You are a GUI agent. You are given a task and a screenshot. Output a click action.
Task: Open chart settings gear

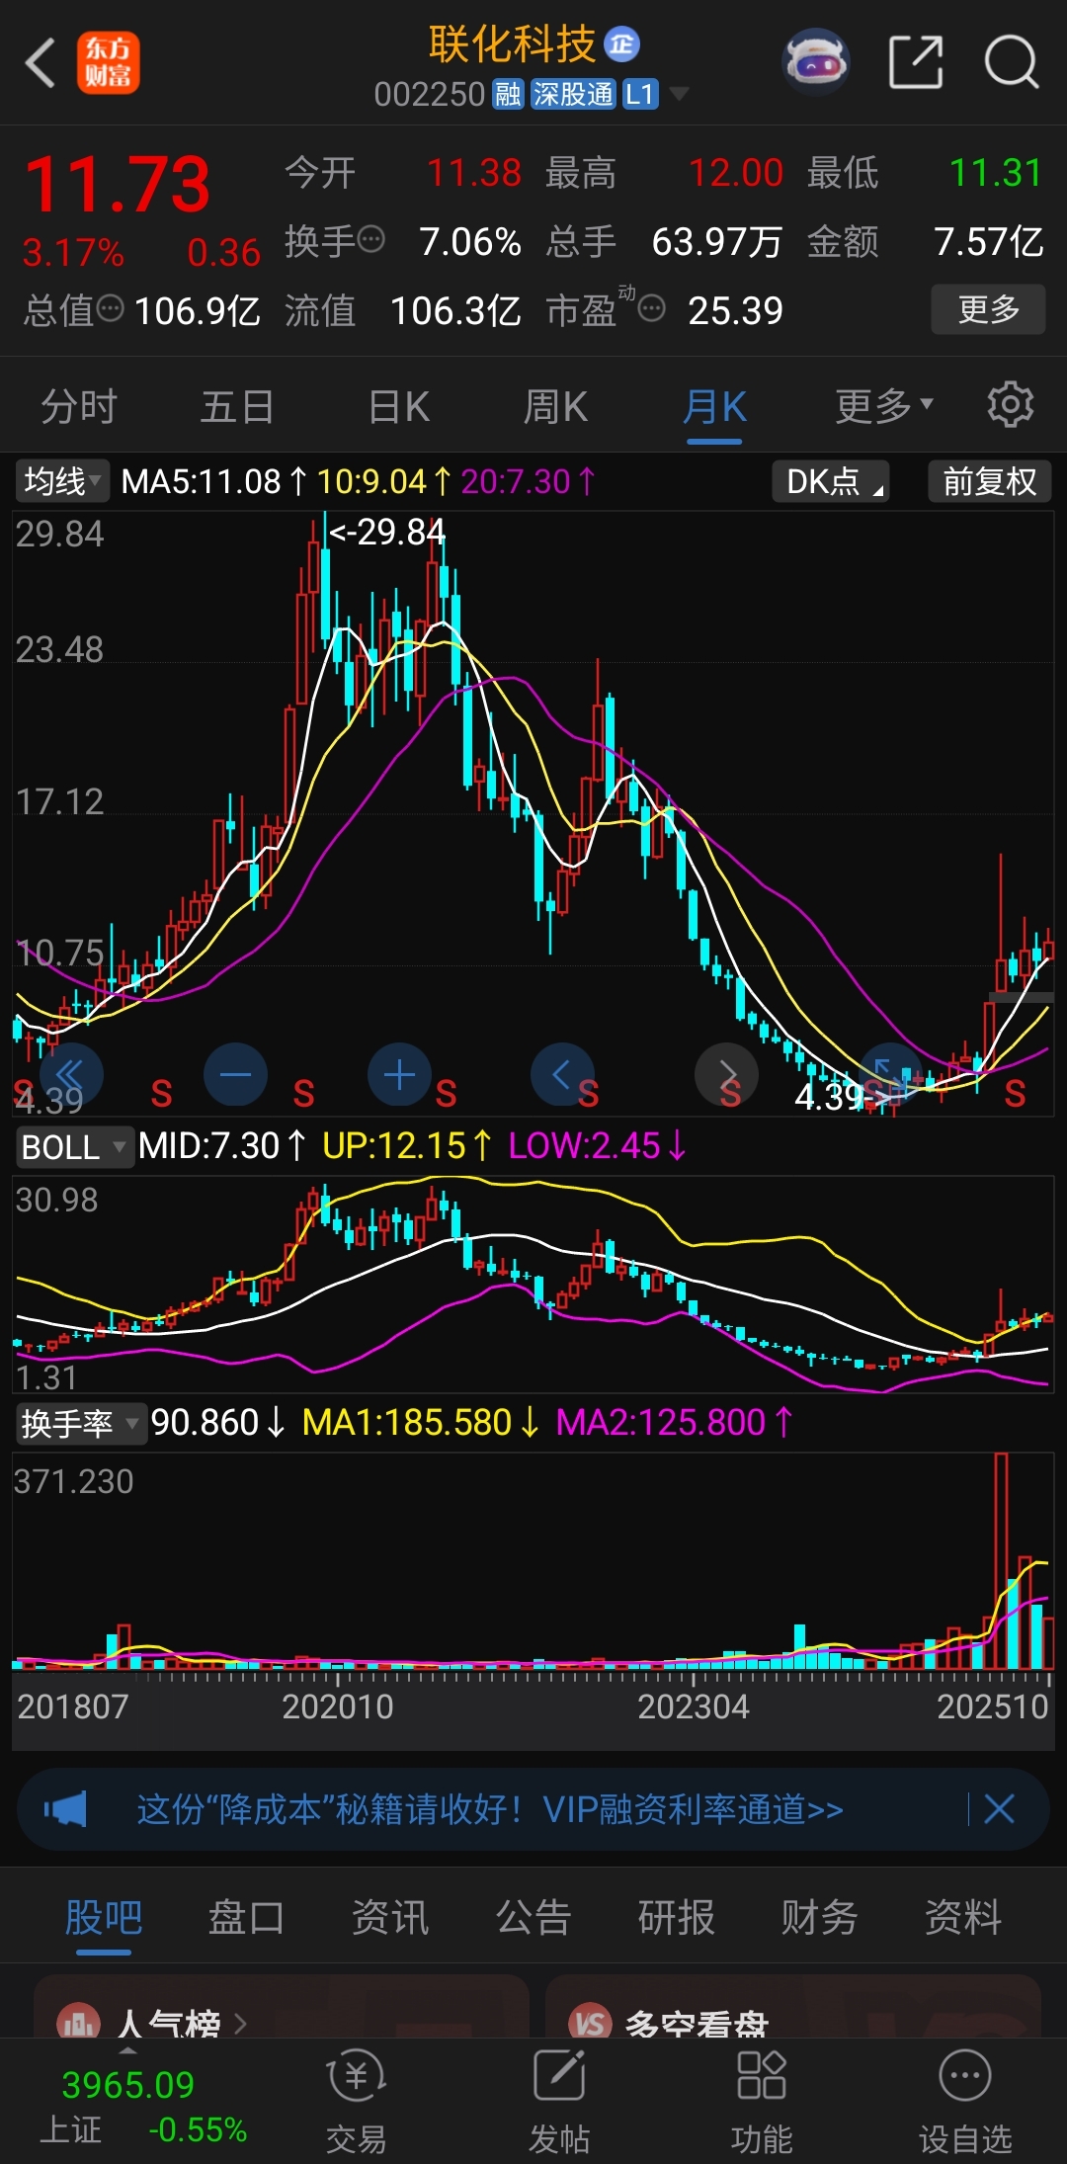1011,404
